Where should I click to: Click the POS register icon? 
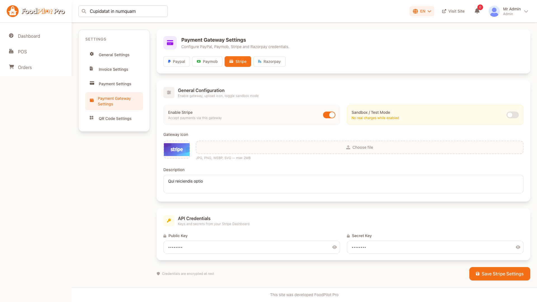coord(11,51)
